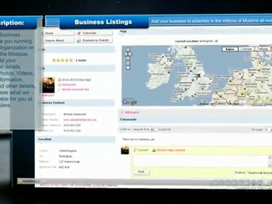The width and height of the screenshot is (272, 204).
Task: Click the Share button
Action: (58, 33)
